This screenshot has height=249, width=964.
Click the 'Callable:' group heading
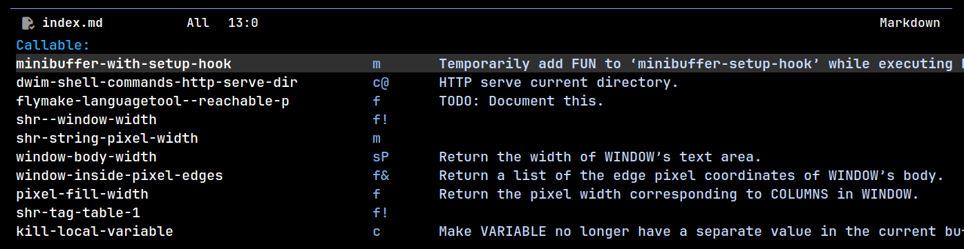tap(53, 46)
